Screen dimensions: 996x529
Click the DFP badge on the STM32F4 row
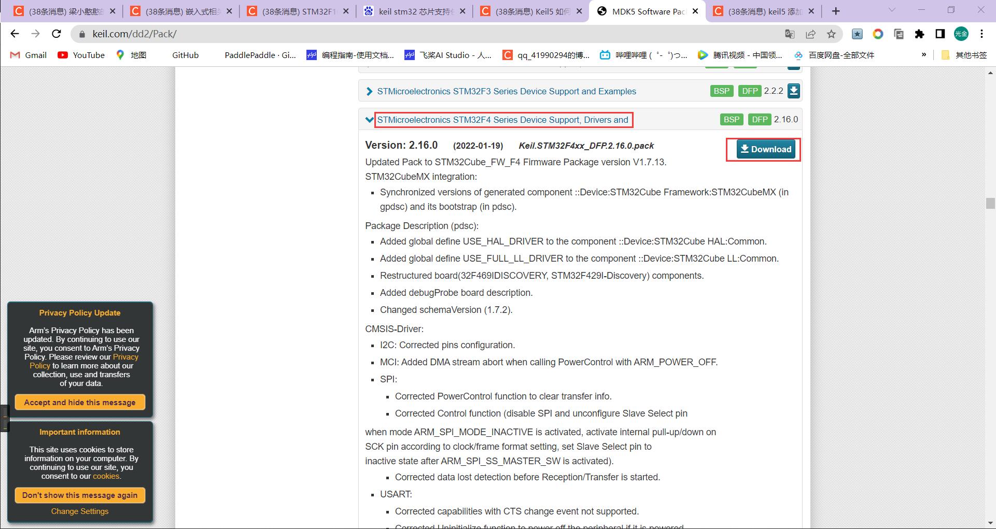point(760,120)
